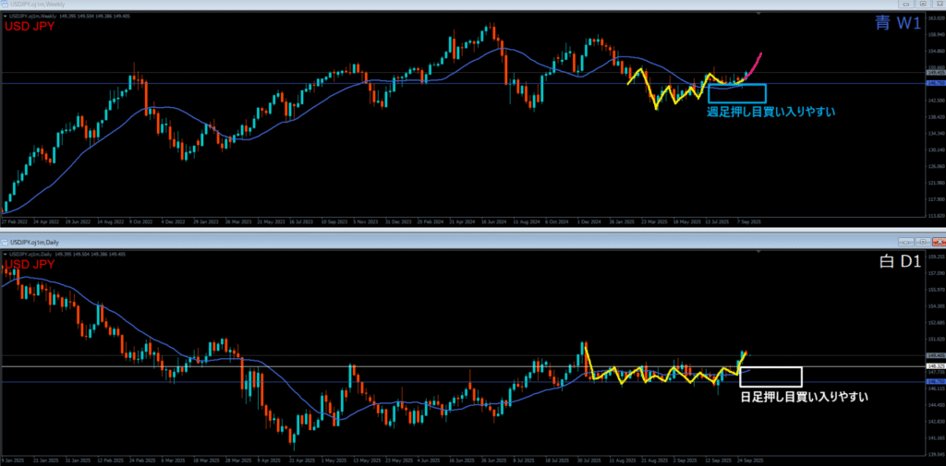Click the '週足押し目買い入りやすい' text annotation

click(x=770, y=112)
